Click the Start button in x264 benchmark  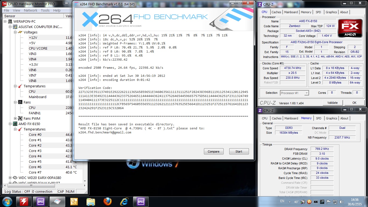239,151
